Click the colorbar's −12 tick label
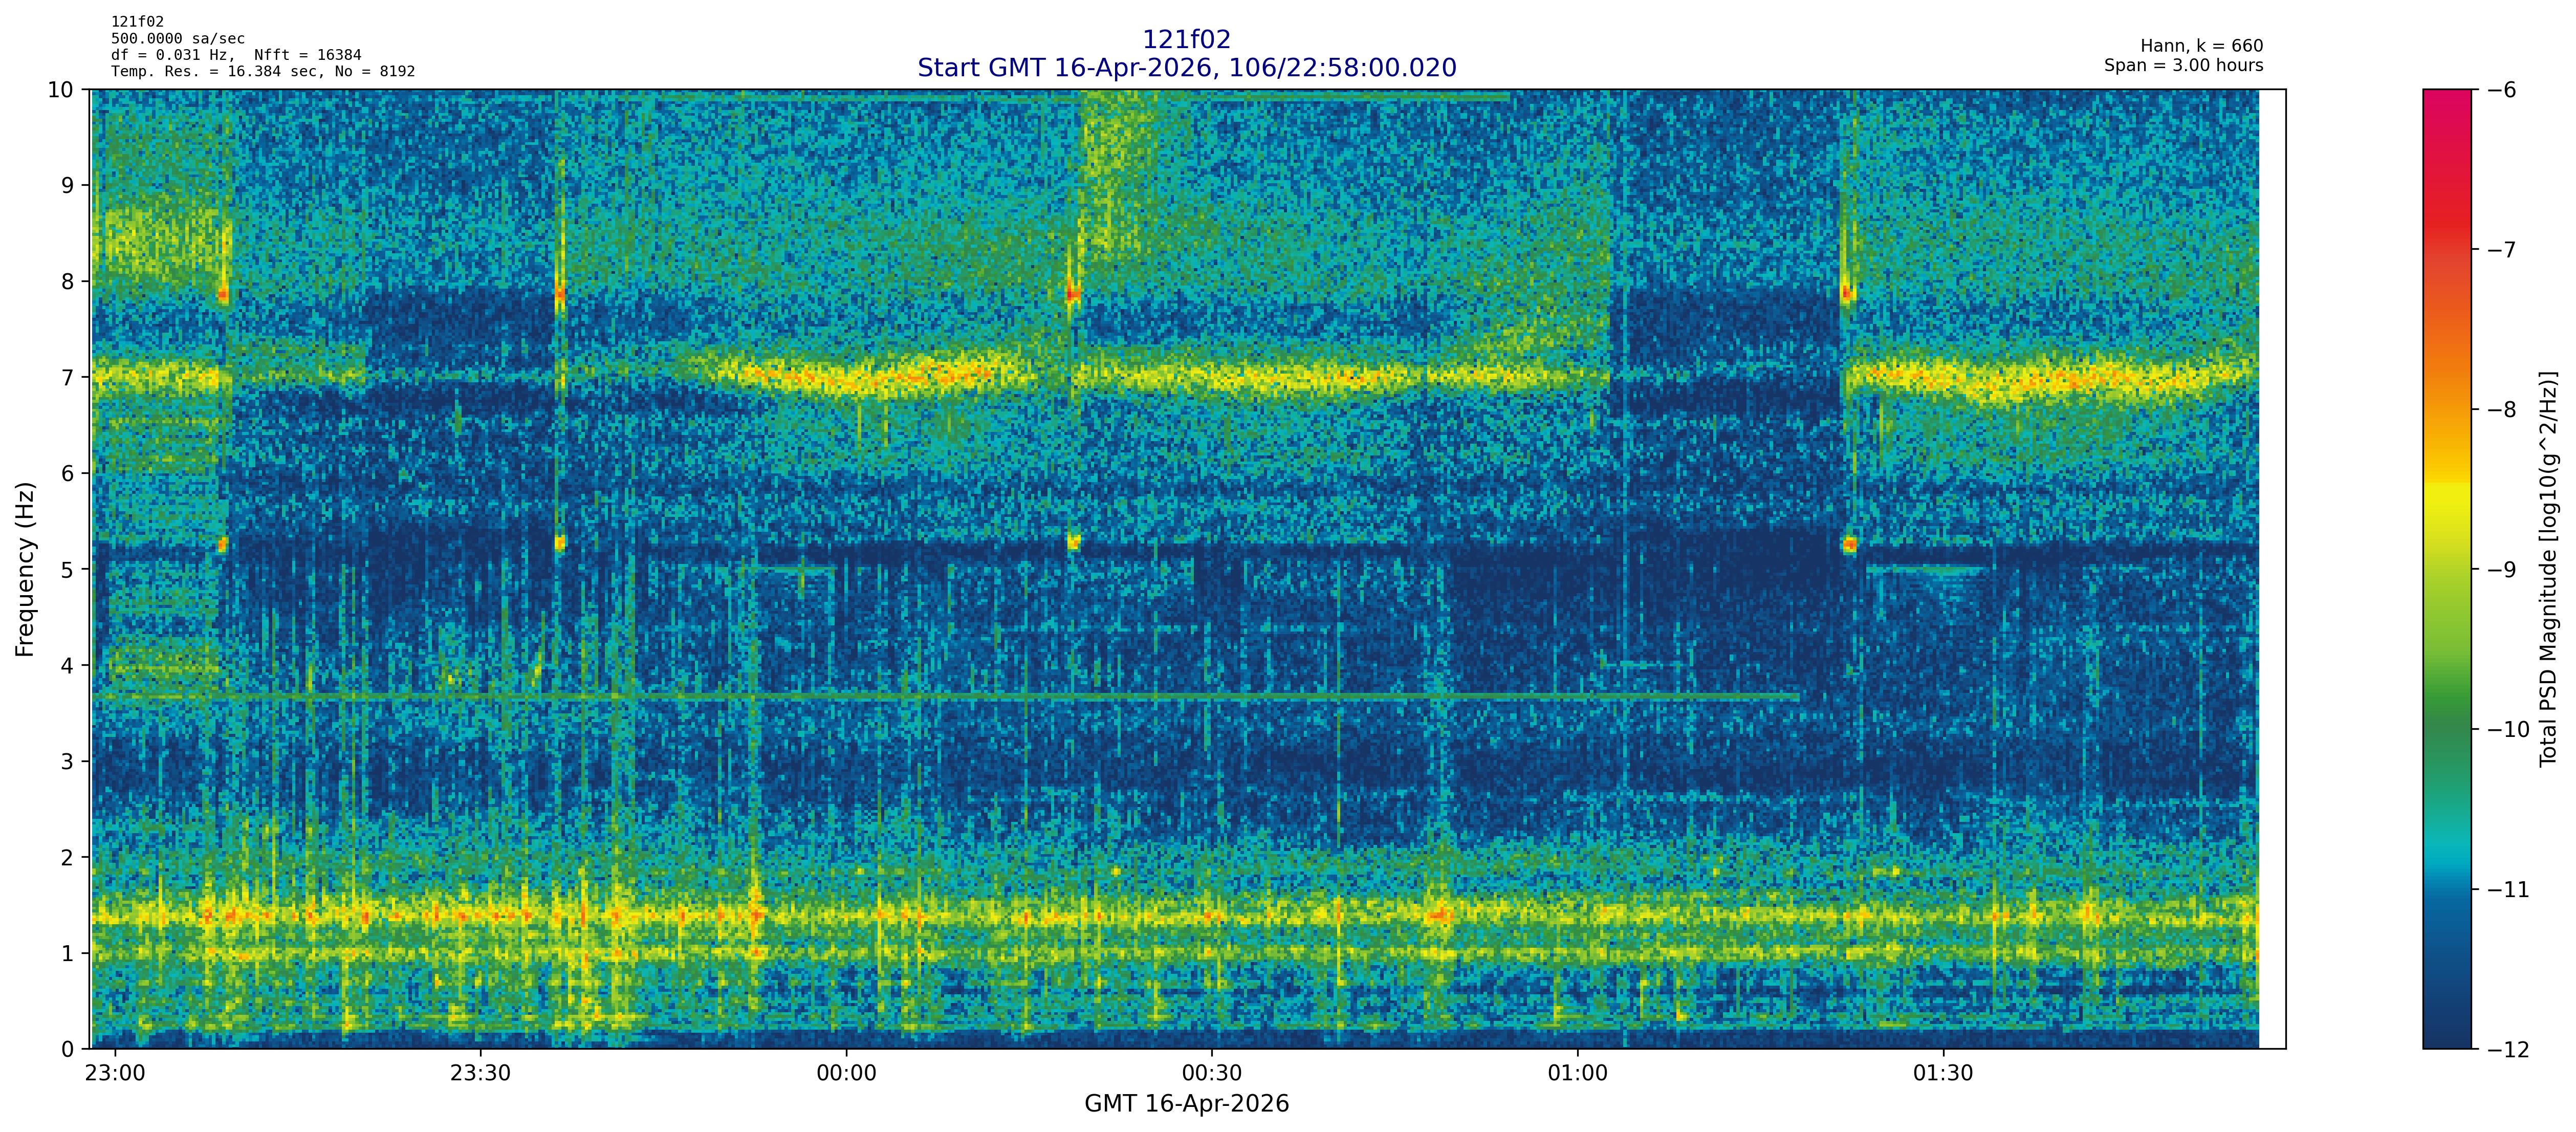This screenshot has height=1132, width=2576. 2507,1049
